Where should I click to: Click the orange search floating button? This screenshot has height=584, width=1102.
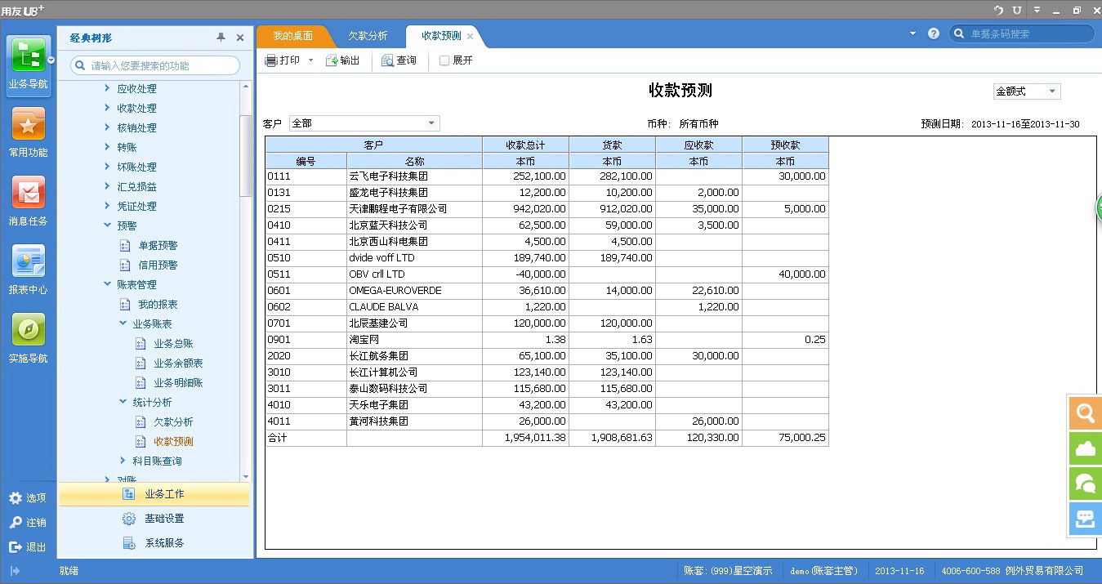point(1086,413)
